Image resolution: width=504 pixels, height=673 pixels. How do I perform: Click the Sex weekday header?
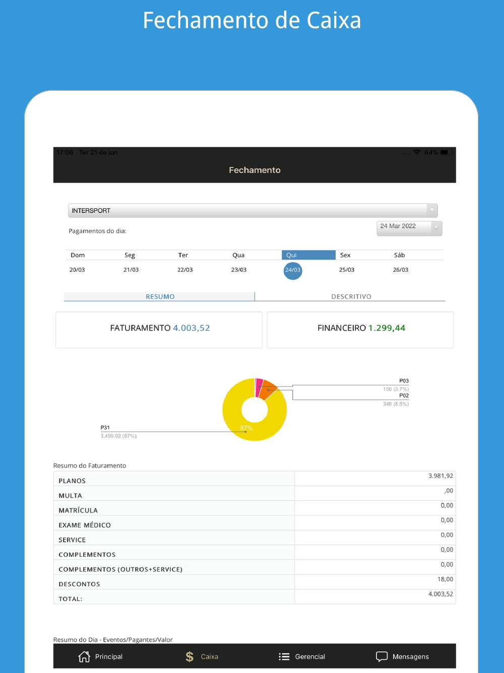coord(345,255)
